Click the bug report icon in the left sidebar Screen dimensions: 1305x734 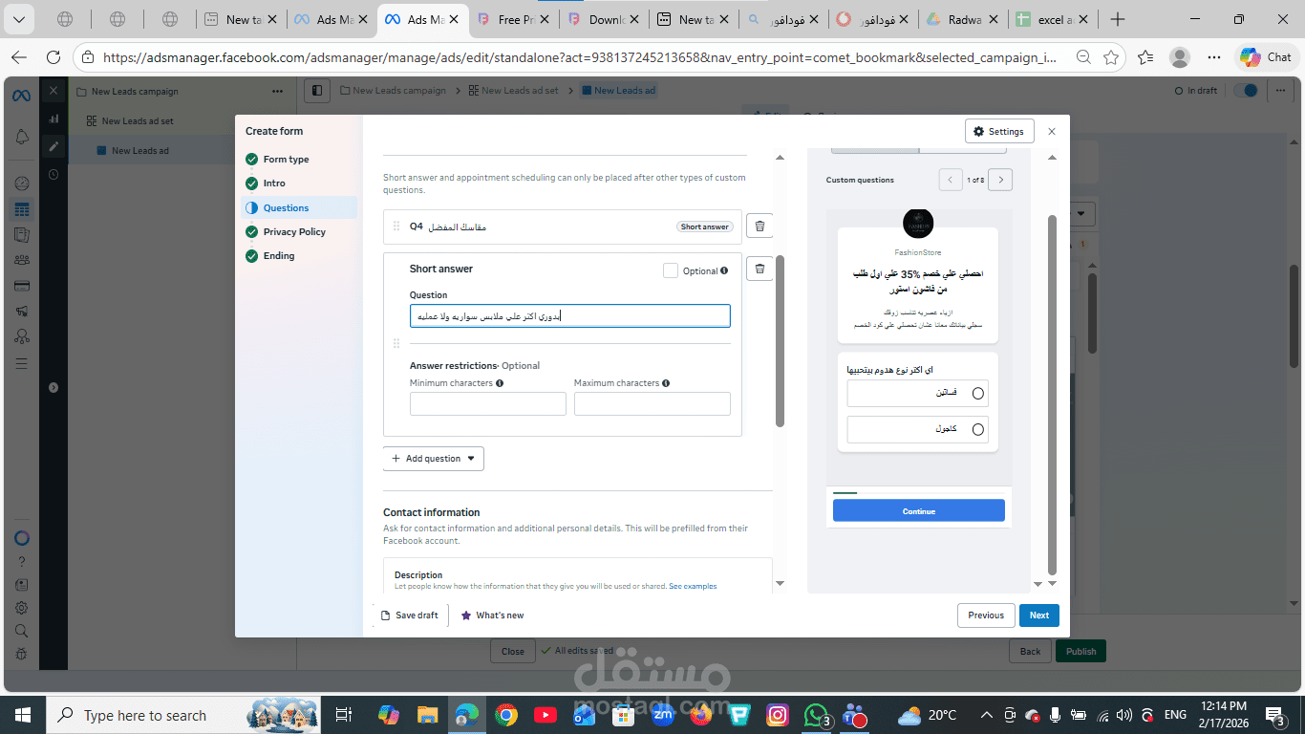(22, 654)
